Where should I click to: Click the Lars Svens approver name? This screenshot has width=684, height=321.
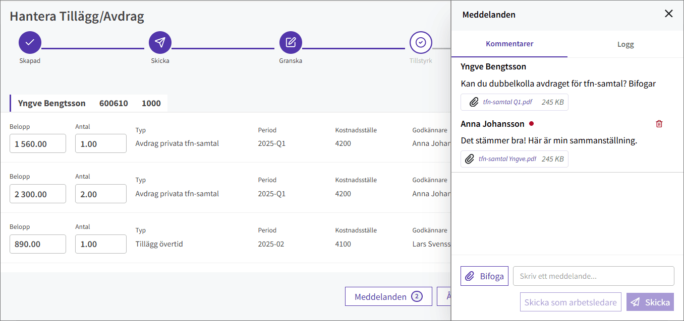point(431,244)
